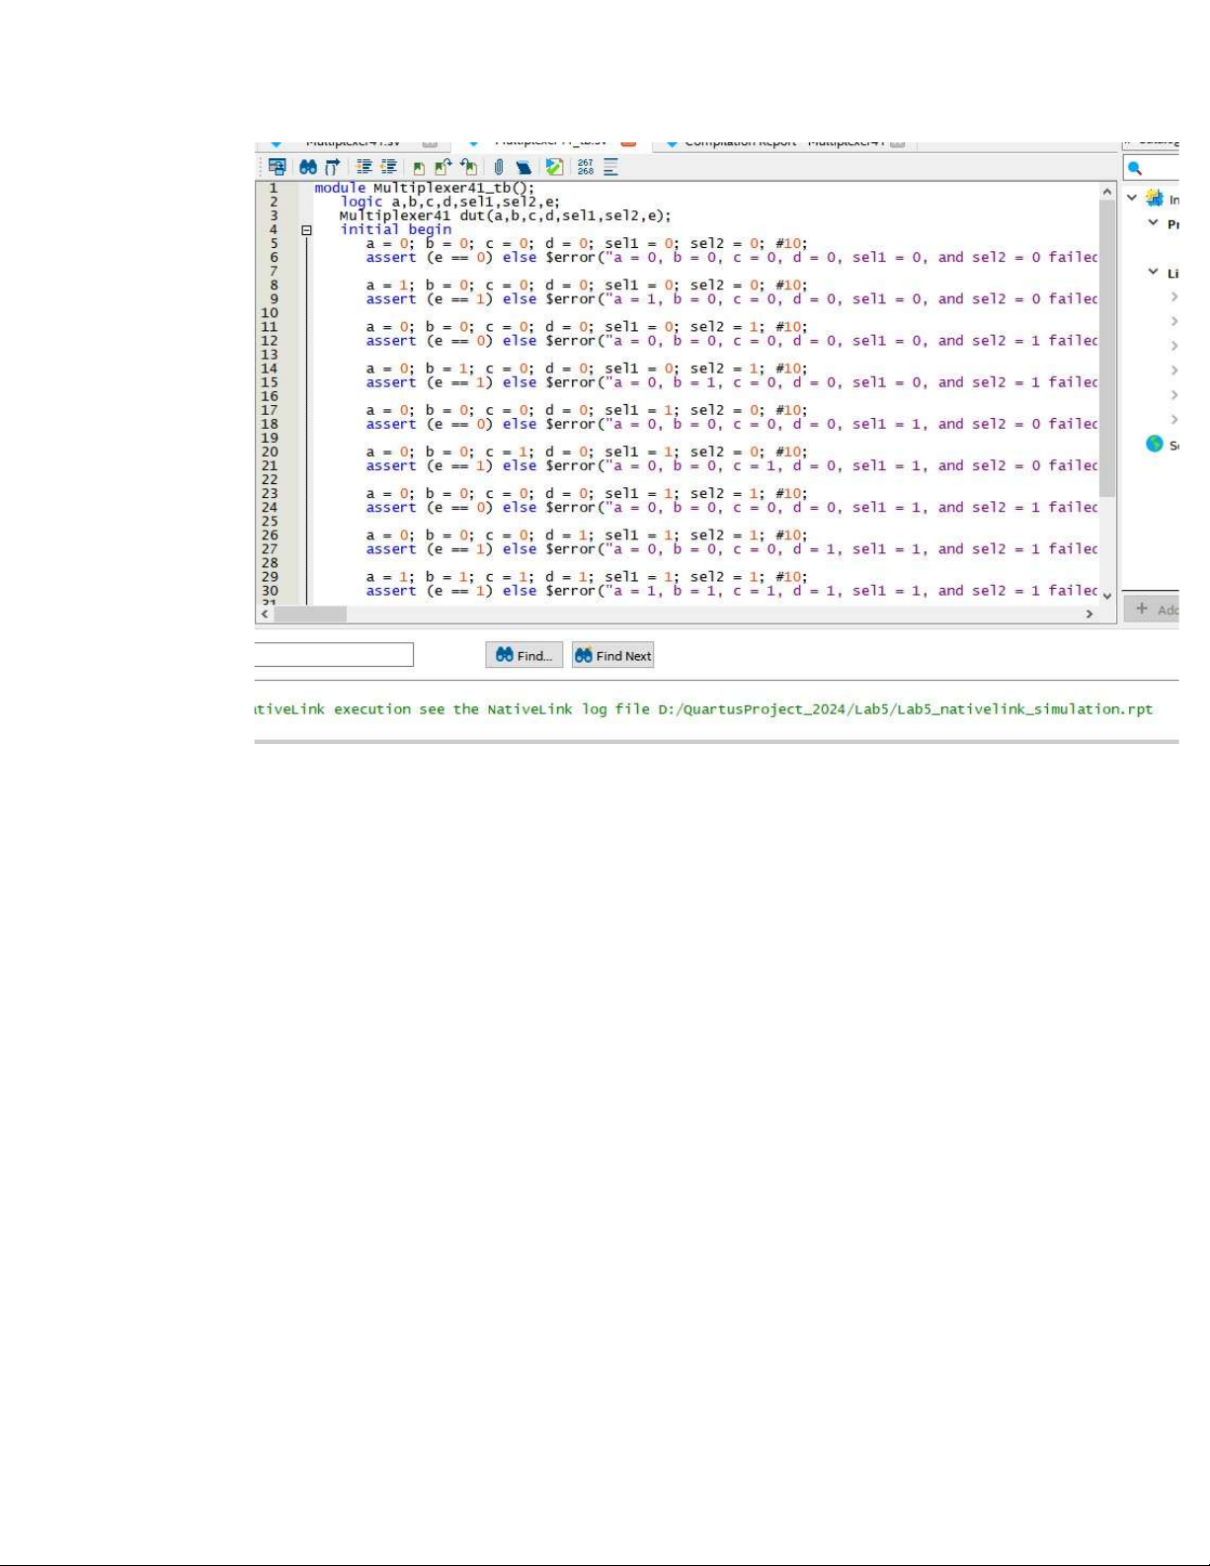Click the down arrow of editor vertical scrollbar
The width and height of the screenshot is (1210, 1566).
(1107, 596)
